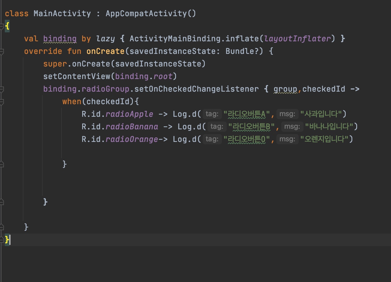391x282 pixels.
Task: Click the "오렌지입니다" string
Action: (x=324, y=139)
